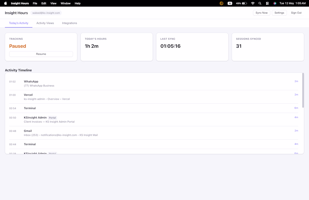Viewport: 309px width, 200px height.
Task: Open the Apple menu
Action: pos(6,3)
